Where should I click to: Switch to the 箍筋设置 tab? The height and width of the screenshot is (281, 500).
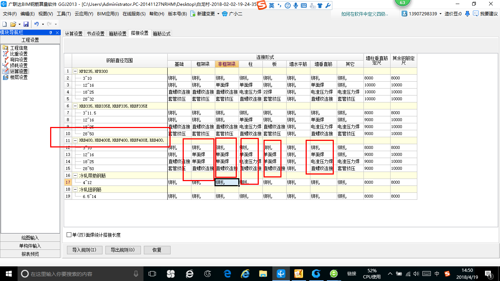tap(117, 34)
